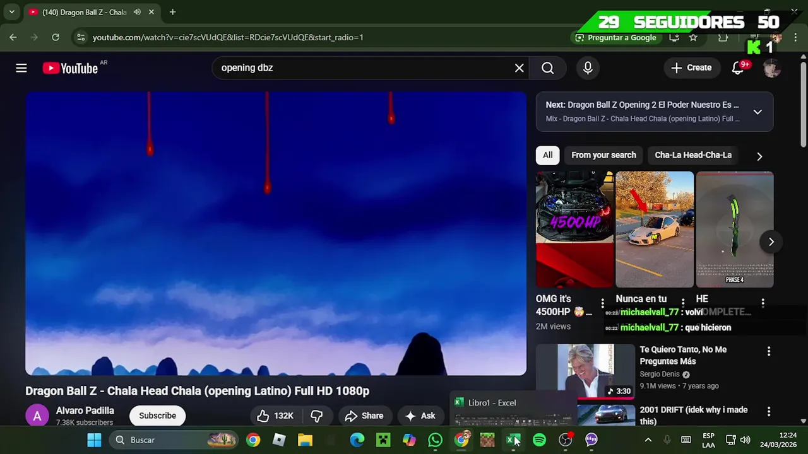Show next Shorts with carousel arrow
Viewport: 808px width, 454px height.
(x=771, y=242)
